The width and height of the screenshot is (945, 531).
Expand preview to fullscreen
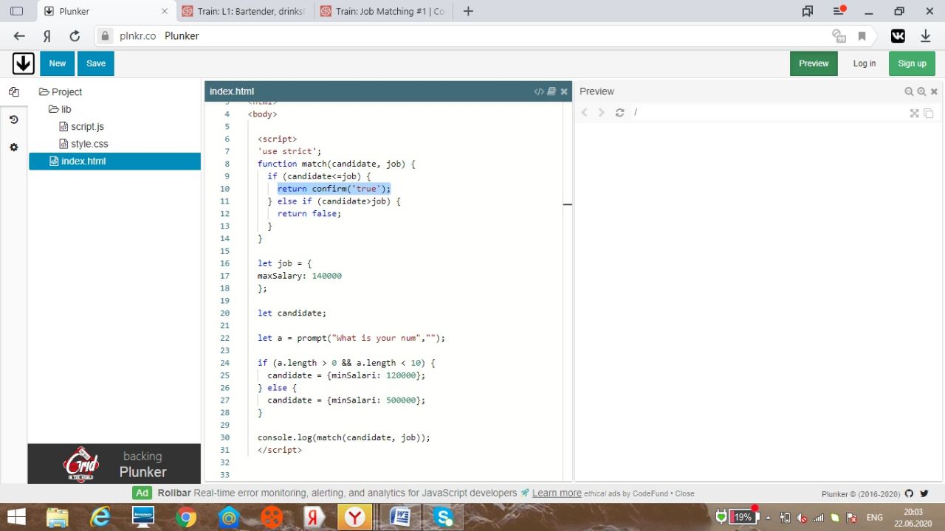point(915,113)
